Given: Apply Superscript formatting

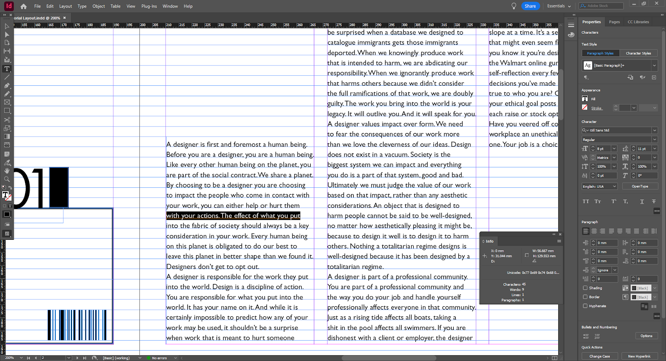Looking at the screenshot, I should pyautogui.click(x=614, y=202).
